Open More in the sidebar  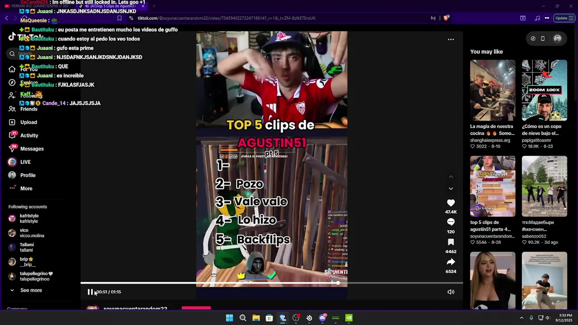(x=26, y=189)
